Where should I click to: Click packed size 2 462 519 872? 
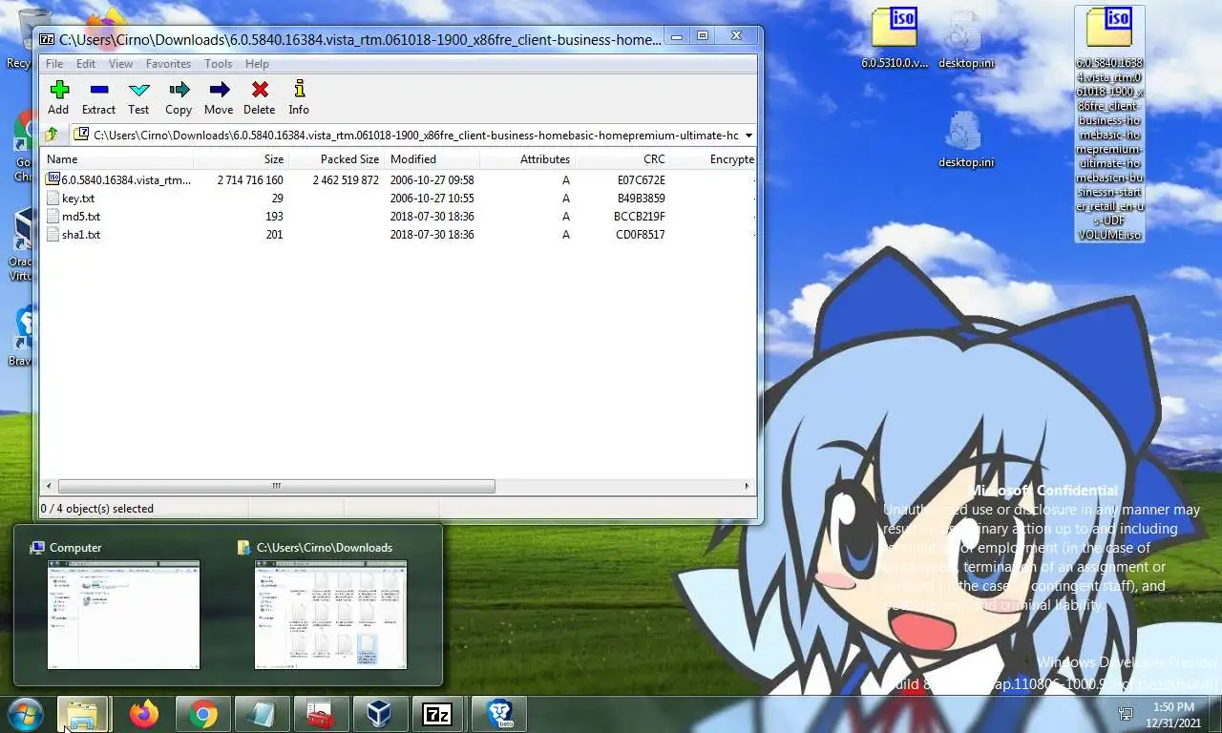coord(346,180)
